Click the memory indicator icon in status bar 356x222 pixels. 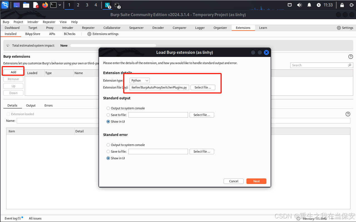click(x=298, y=219)
